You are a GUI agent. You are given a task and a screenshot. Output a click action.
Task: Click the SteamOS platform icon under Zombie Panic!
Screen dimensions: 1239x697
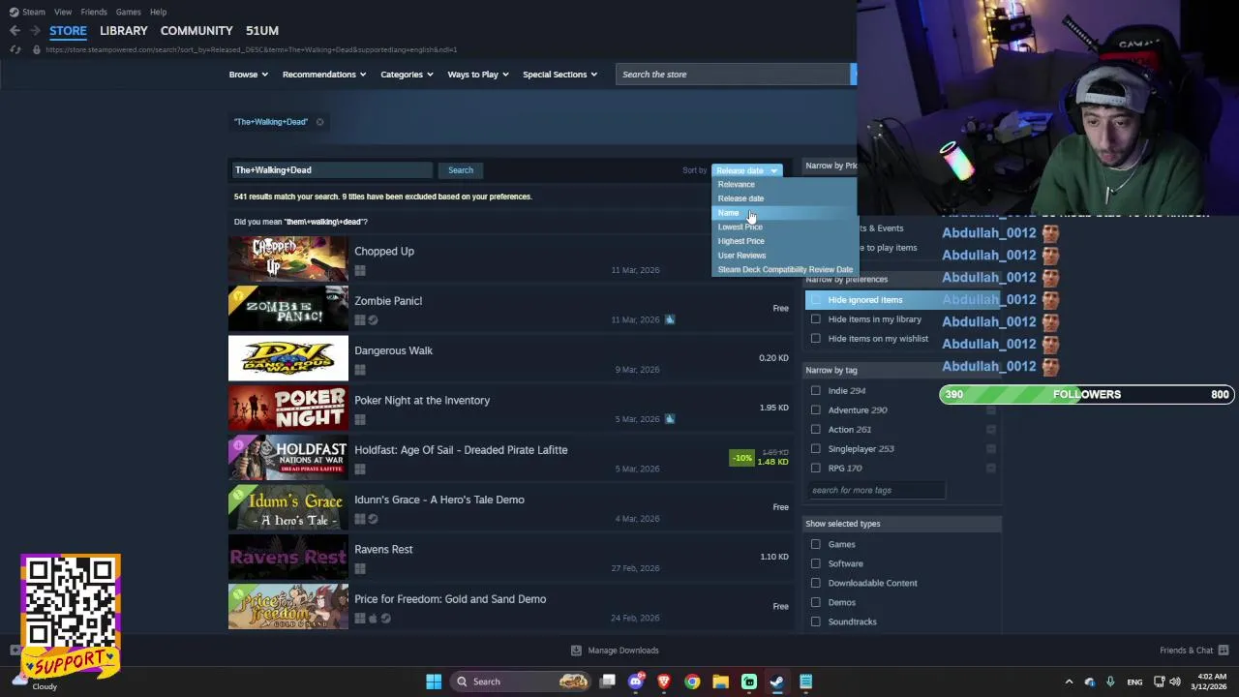373,320
